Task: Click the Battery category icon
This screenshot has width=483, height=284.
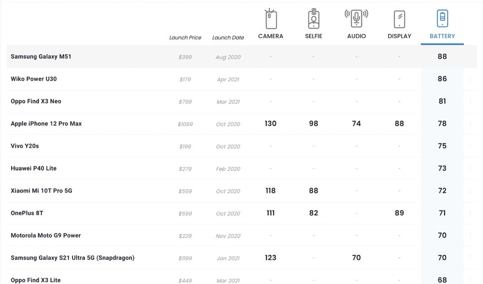Action: tap(442, 19)
